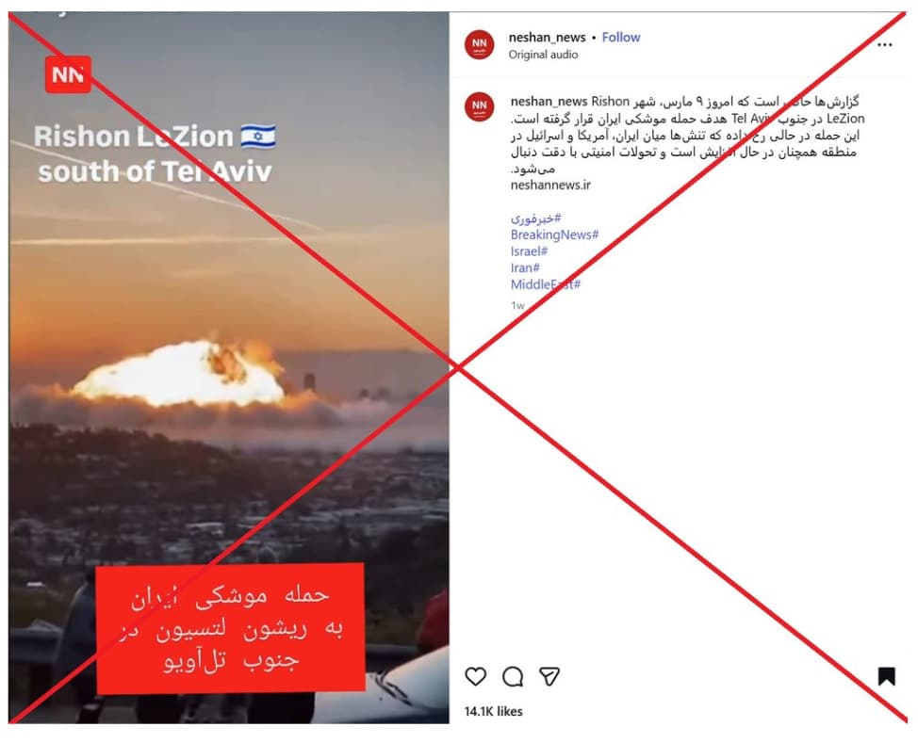This screenshot has width=918, height=743.
Task: Open the neshan_news username in header
Action: click(x=547, y=38)
